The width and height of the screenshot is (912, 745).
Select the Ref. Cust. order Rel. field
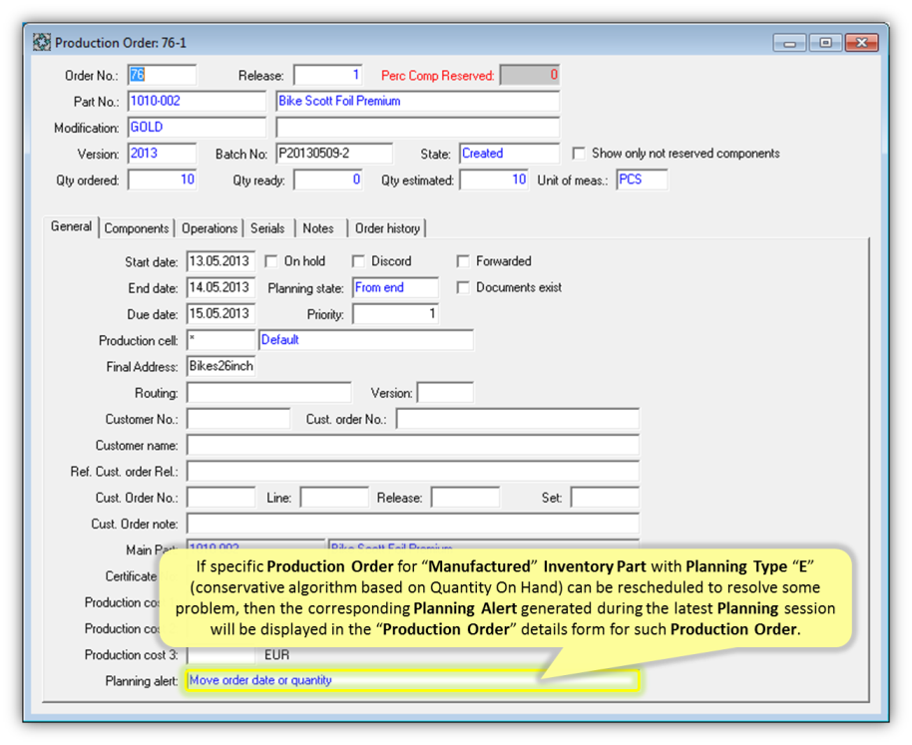(x=413, y=471)
